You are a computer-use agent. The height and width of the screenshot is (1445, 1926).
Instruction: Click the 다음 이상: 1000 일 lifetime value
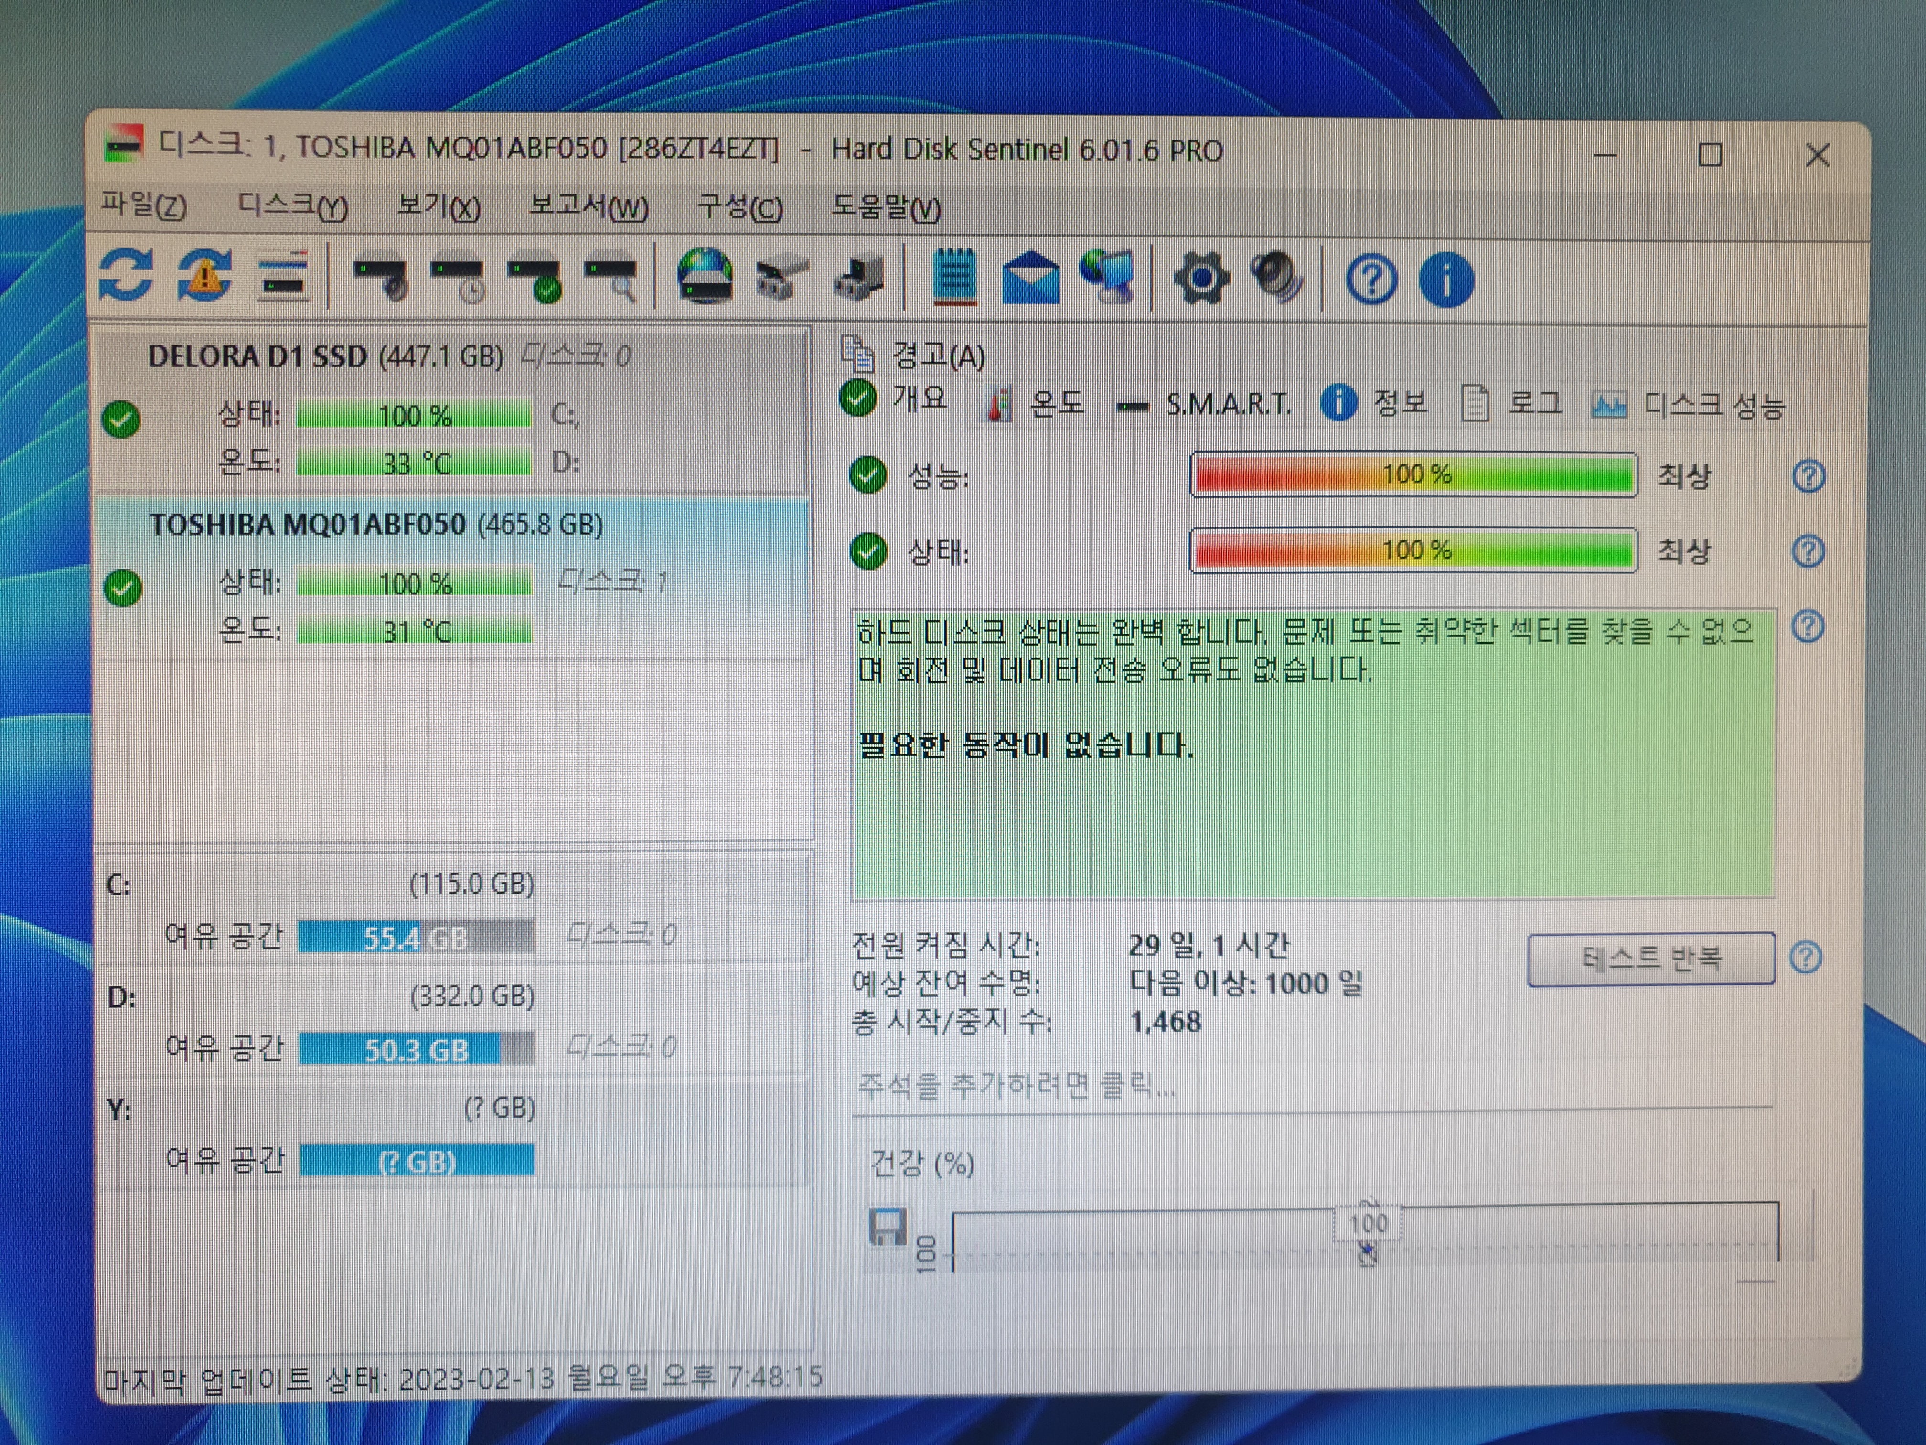click(x=1246, y=983)
